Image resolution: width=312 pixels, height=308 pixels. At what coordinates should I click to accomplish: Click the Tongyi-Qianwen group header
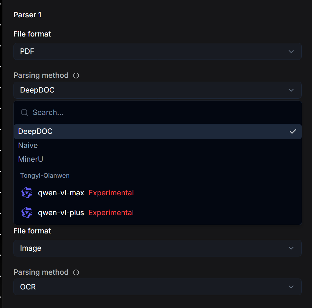45,175
